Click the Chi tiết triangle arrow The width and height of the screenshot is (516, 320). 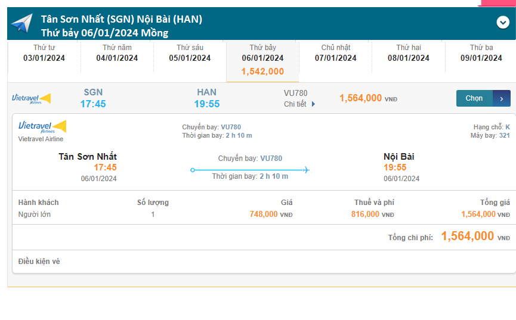[x=314, y=104]
